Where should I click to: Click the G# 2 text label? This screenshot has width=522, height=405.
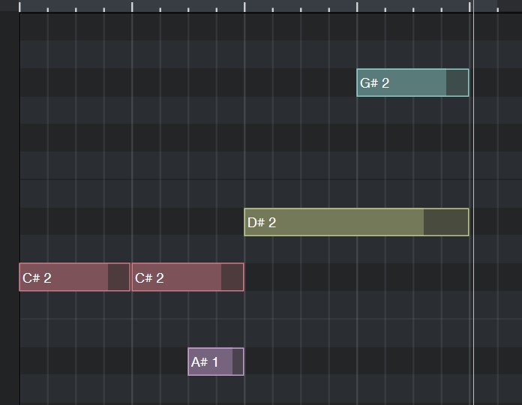tap(374, 82)
